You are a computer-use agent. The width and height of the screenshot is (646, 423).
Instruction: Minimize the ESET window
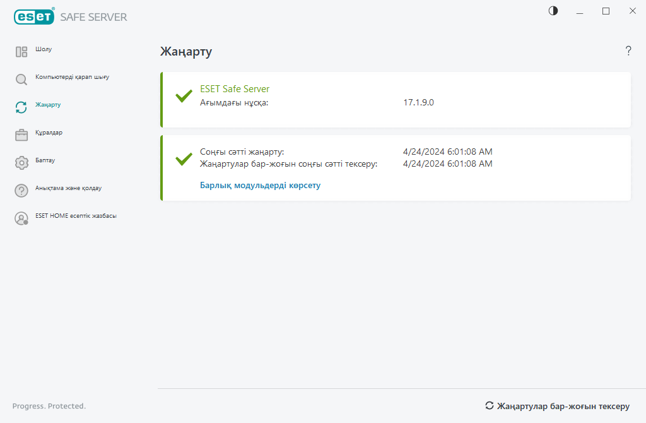coord(580,11)
